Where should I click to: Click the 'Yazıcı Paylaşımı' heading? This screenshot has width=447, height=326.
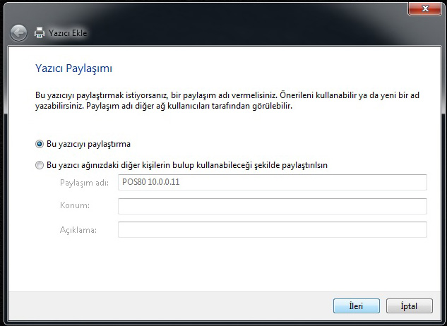pos(74,68)
